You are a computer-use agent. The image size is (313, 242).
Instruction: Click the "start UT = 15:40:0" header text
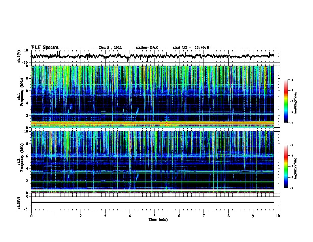pyautogui.click(x=191, y=47)
